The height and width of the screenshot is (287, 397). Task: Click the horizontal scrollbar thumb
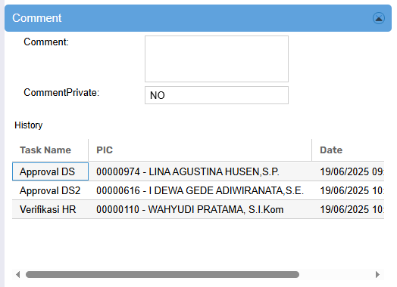coord(162,274)
